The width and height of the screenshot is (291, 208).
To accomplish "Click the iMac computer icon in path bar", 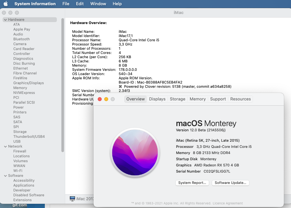I will [72, 199].
